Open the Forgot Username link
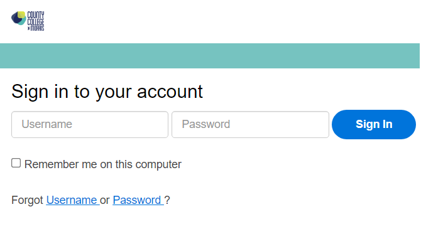The width and height of the screenshot is (421, 229). click(x=73, y=200)
